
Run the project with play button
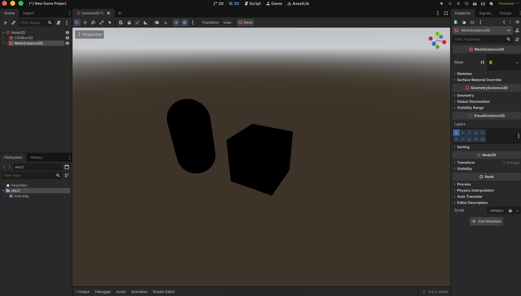[x=442, y=4]
